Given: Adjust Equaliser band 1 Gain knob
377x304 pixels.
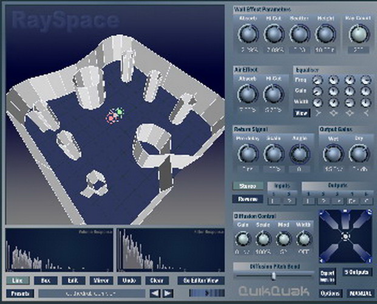Looking at the screenshot, I should click(318, 91).
